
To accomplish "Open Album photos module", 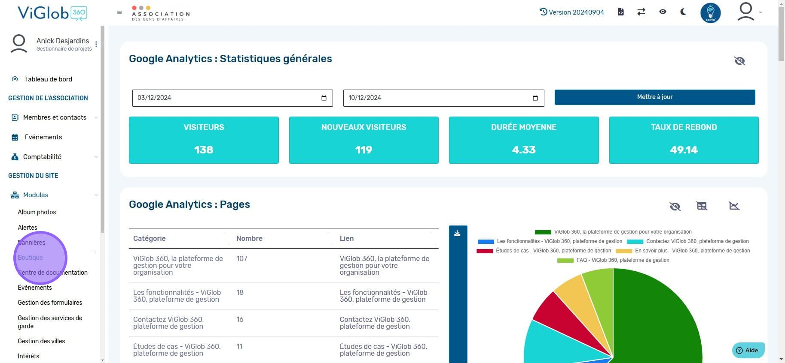I will tap(37, 212).
